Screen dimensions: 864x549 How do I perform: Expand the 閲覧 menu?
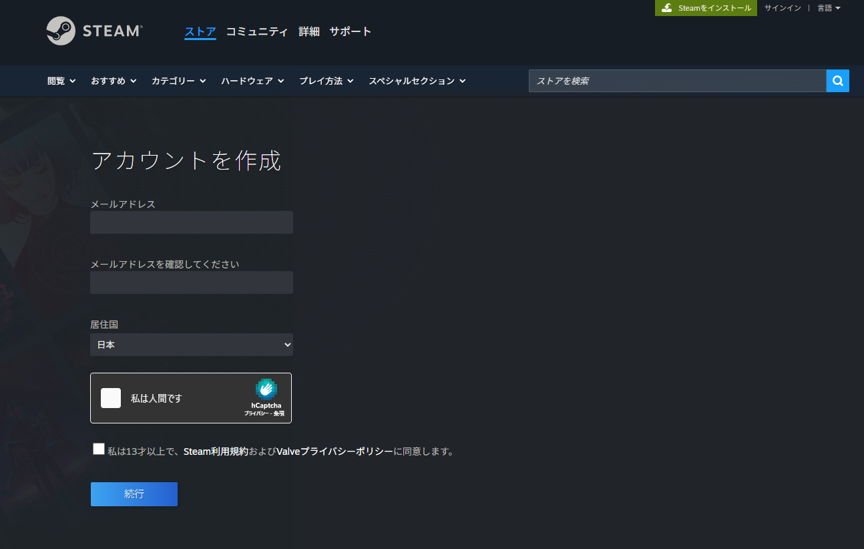pos(61,81)
